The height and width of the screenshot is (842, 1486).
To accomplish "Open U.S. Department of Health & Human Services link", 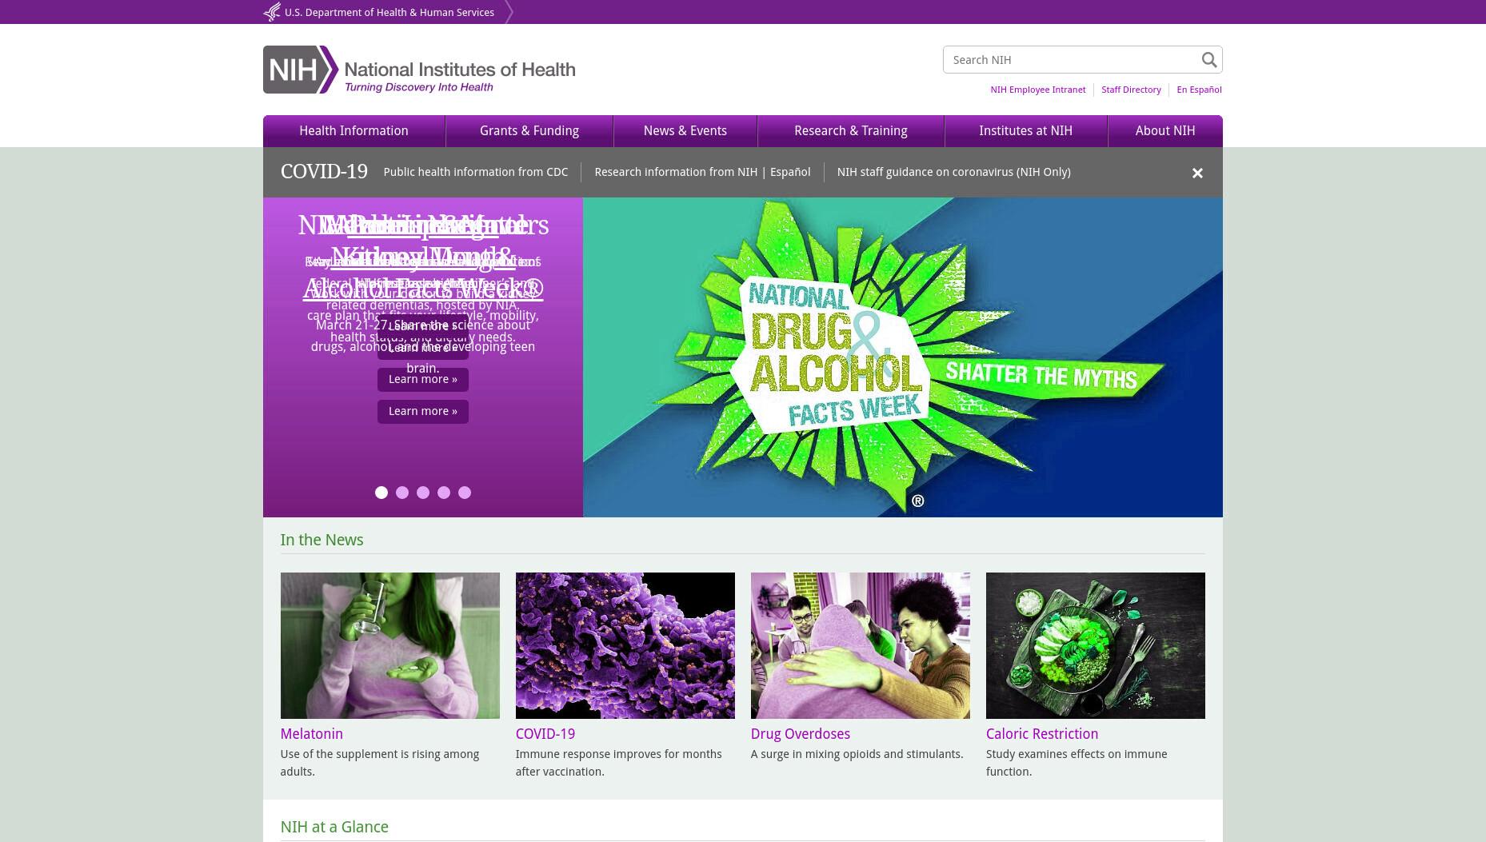I will point(389,12).
